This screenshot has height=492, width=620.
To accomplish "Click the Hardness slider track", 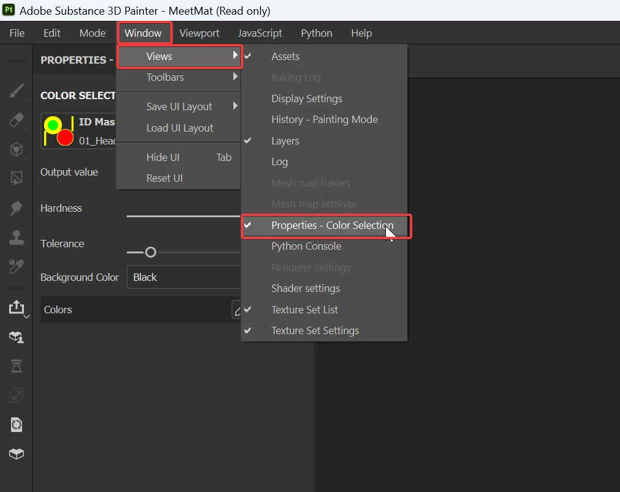I will [x=183, y=217].
